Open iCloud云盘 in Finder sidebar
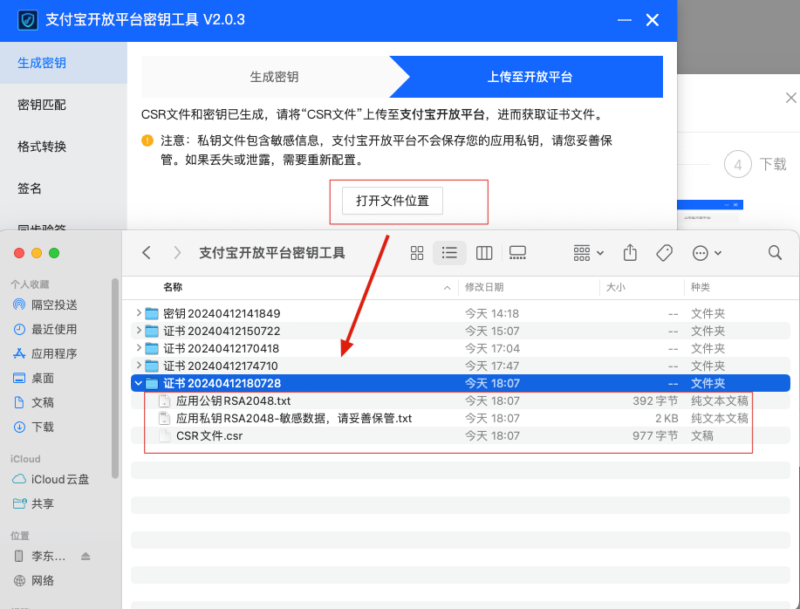 (x=51, y=480)
